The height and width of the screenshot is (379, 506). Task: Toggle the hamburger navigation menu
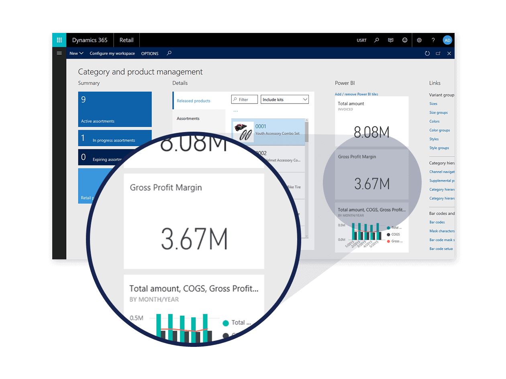[59, 53]
